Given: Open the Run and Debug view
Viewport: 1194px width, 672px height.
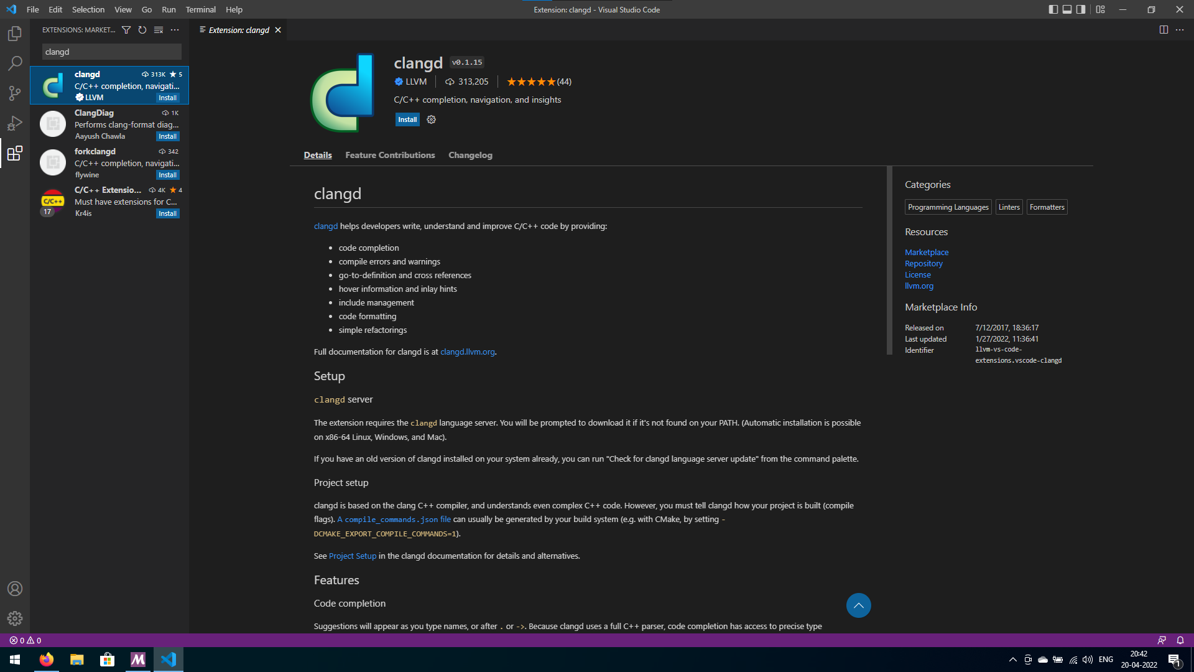Looking at the screenshot, I should 15,123.
